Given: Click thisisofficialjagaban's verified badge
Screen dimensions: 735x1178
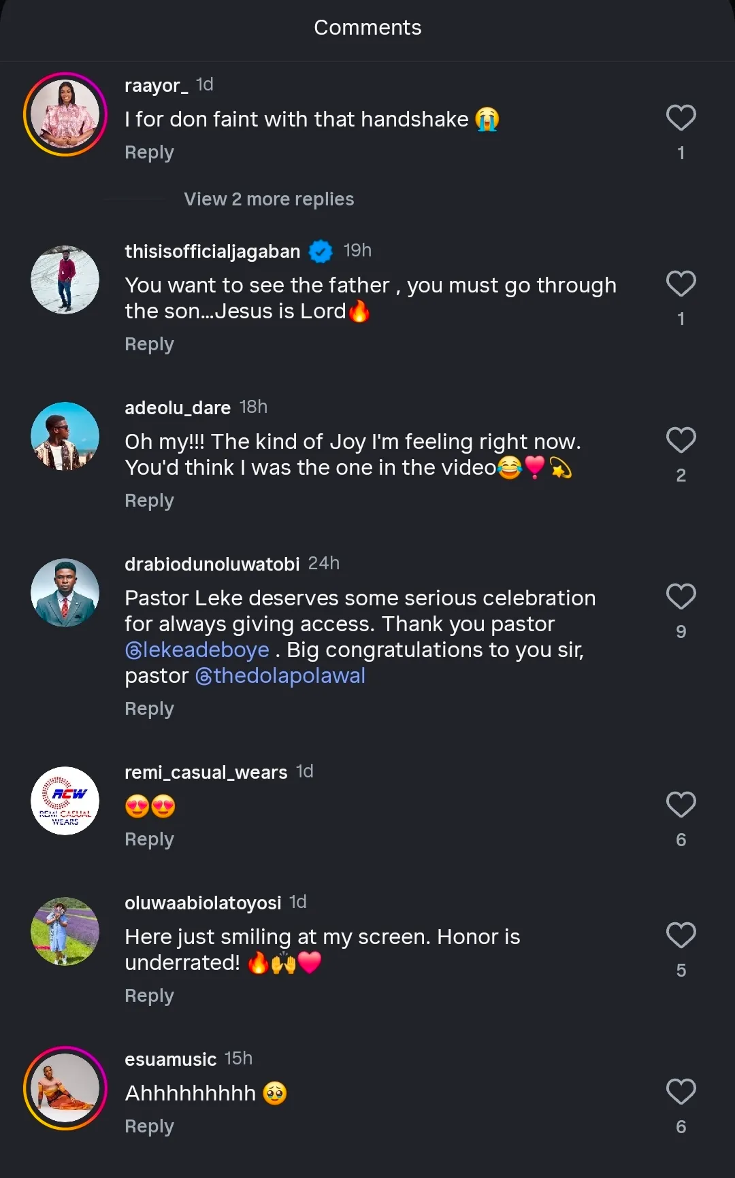Looking at the screenshot, I should pos(321,252).
